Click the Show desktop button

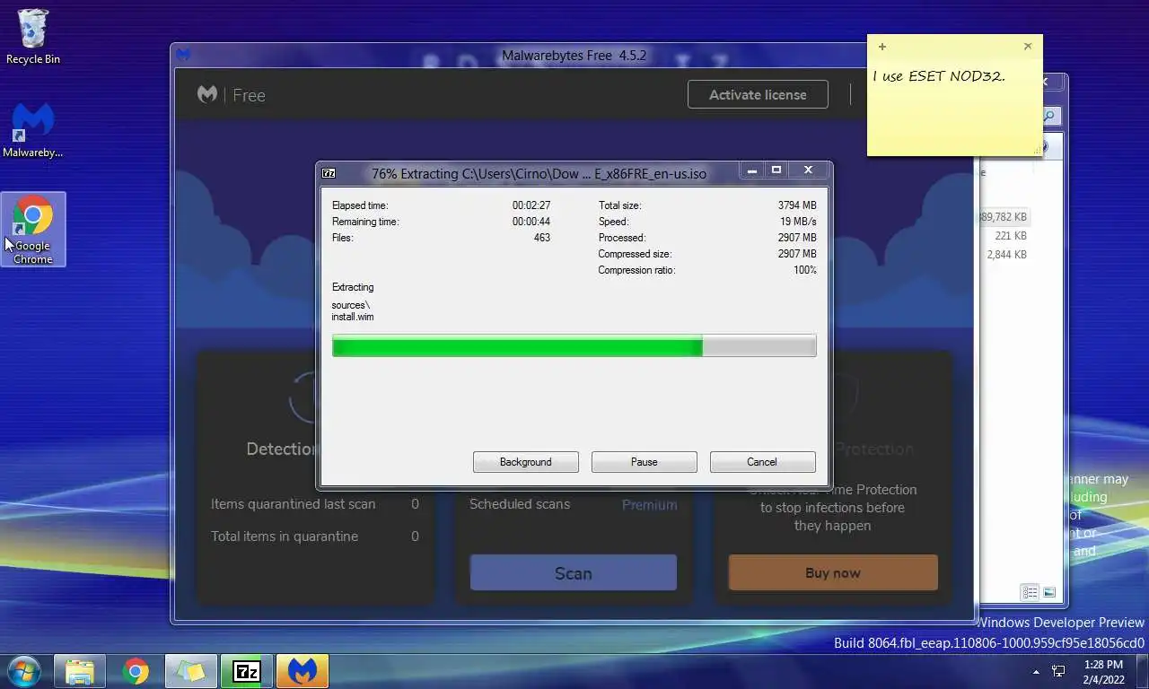coord(1143,671)
